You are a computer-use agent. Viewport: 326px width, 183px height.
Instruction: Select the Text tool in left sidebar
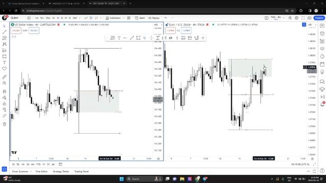[5, 63]
